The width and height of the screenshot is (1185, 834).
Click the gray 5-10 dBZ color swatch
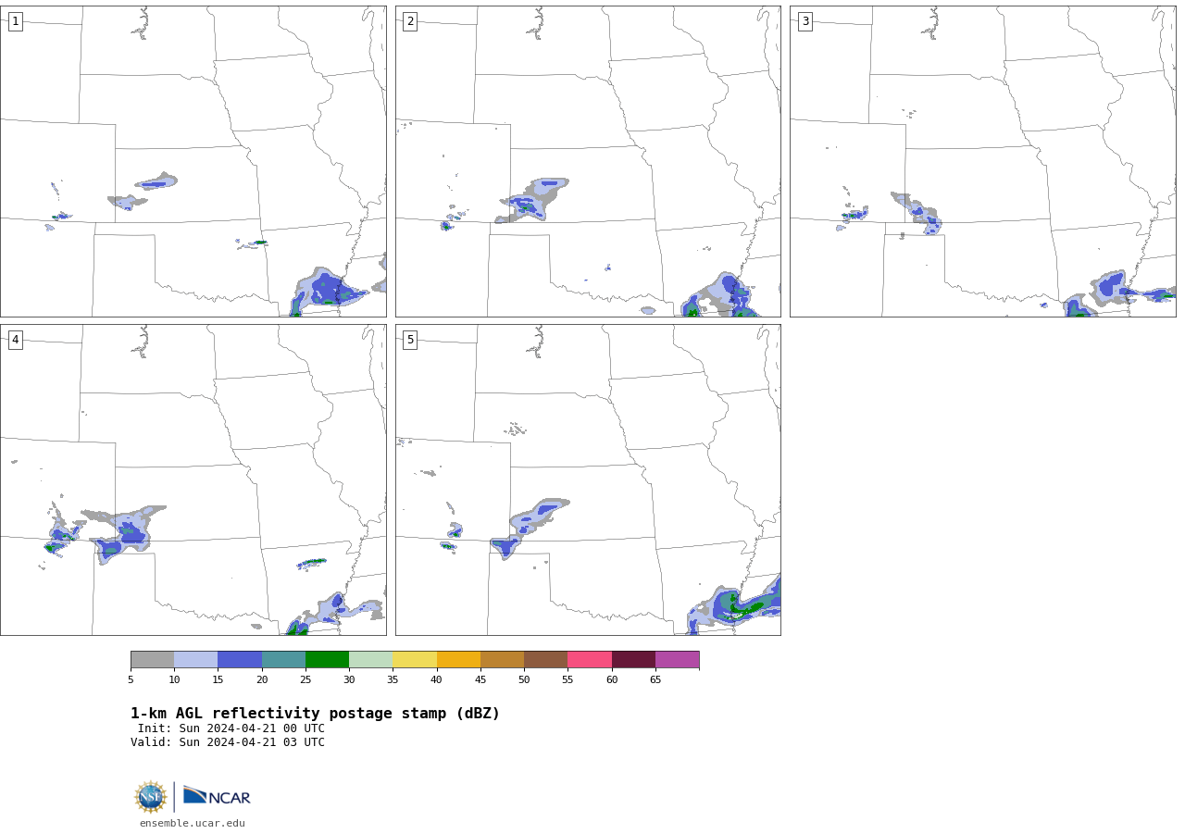click(152, 659)
